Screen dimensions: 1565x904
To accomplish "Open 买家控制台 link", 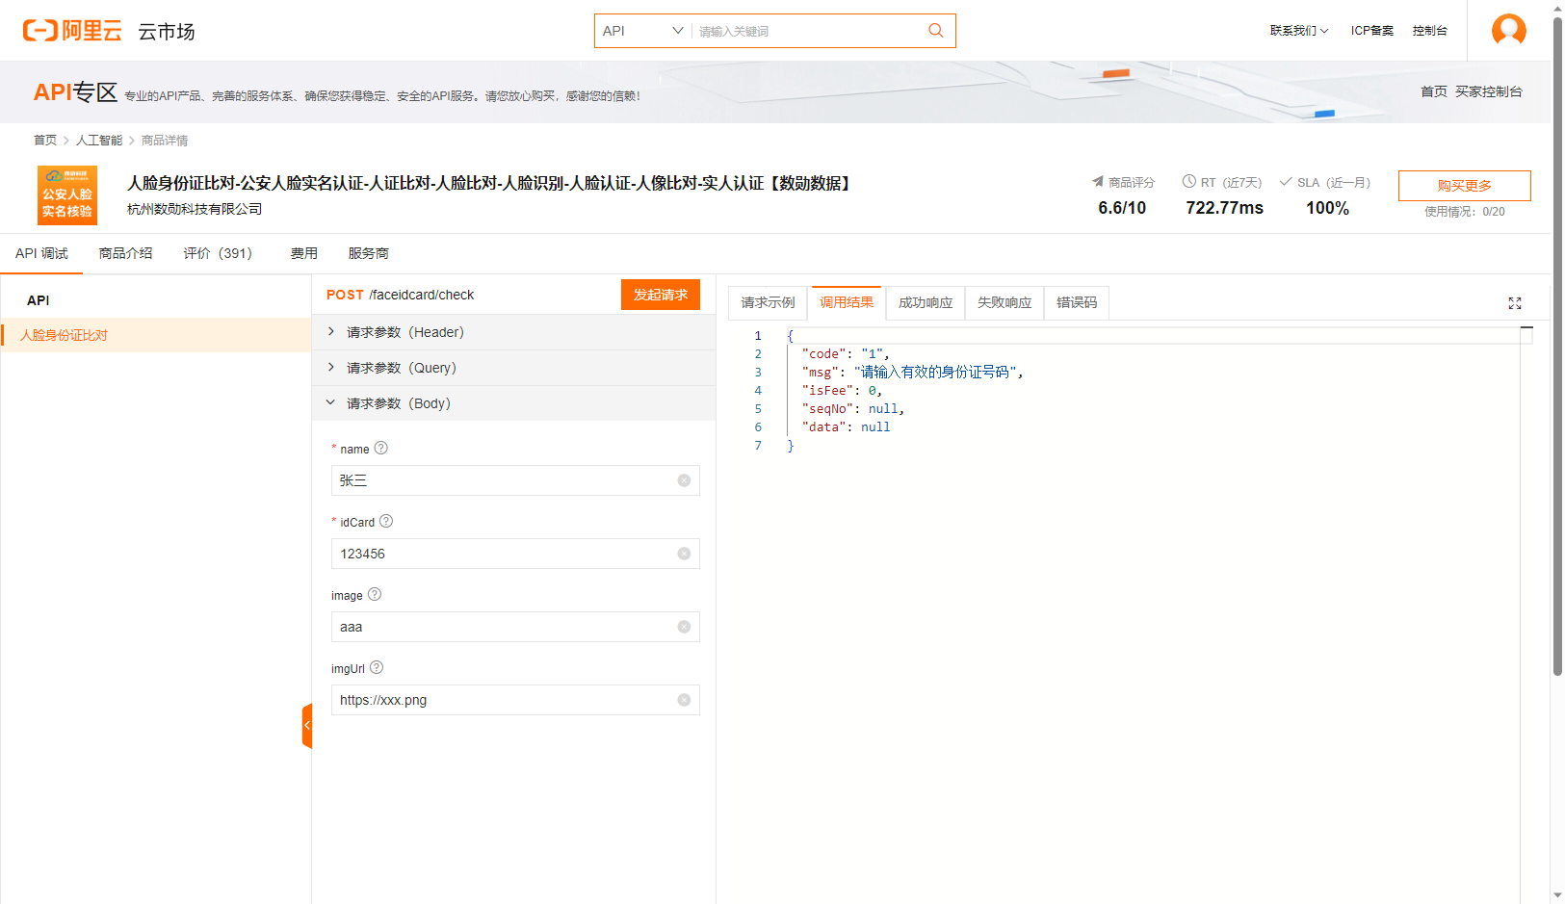I will click(x=1488, y=91).
